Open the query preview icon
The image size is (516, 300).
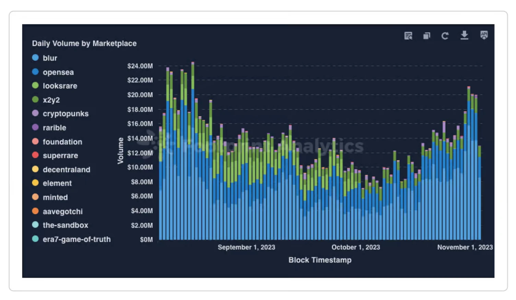[x=408, y=36]
